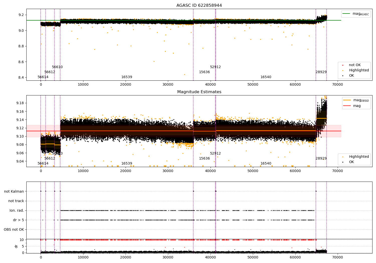
Task: Click the 8.4 y-axis tick label
Action: [21, 77]
